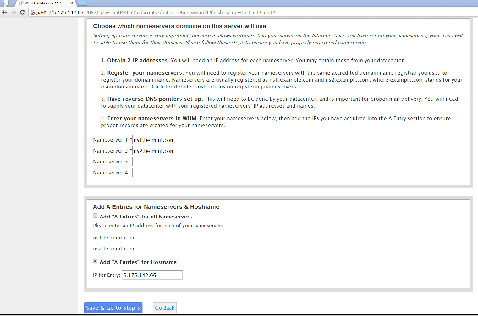Enable 'Add A Entries for all Nameservers'
This screenshot has height=316, width=478.
95,216
